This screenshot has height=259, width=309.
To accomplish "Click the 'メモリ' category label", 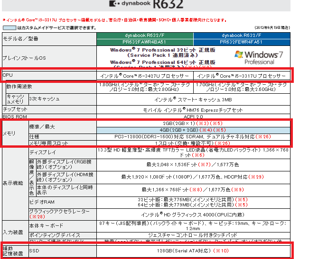I will pos(9,134).
